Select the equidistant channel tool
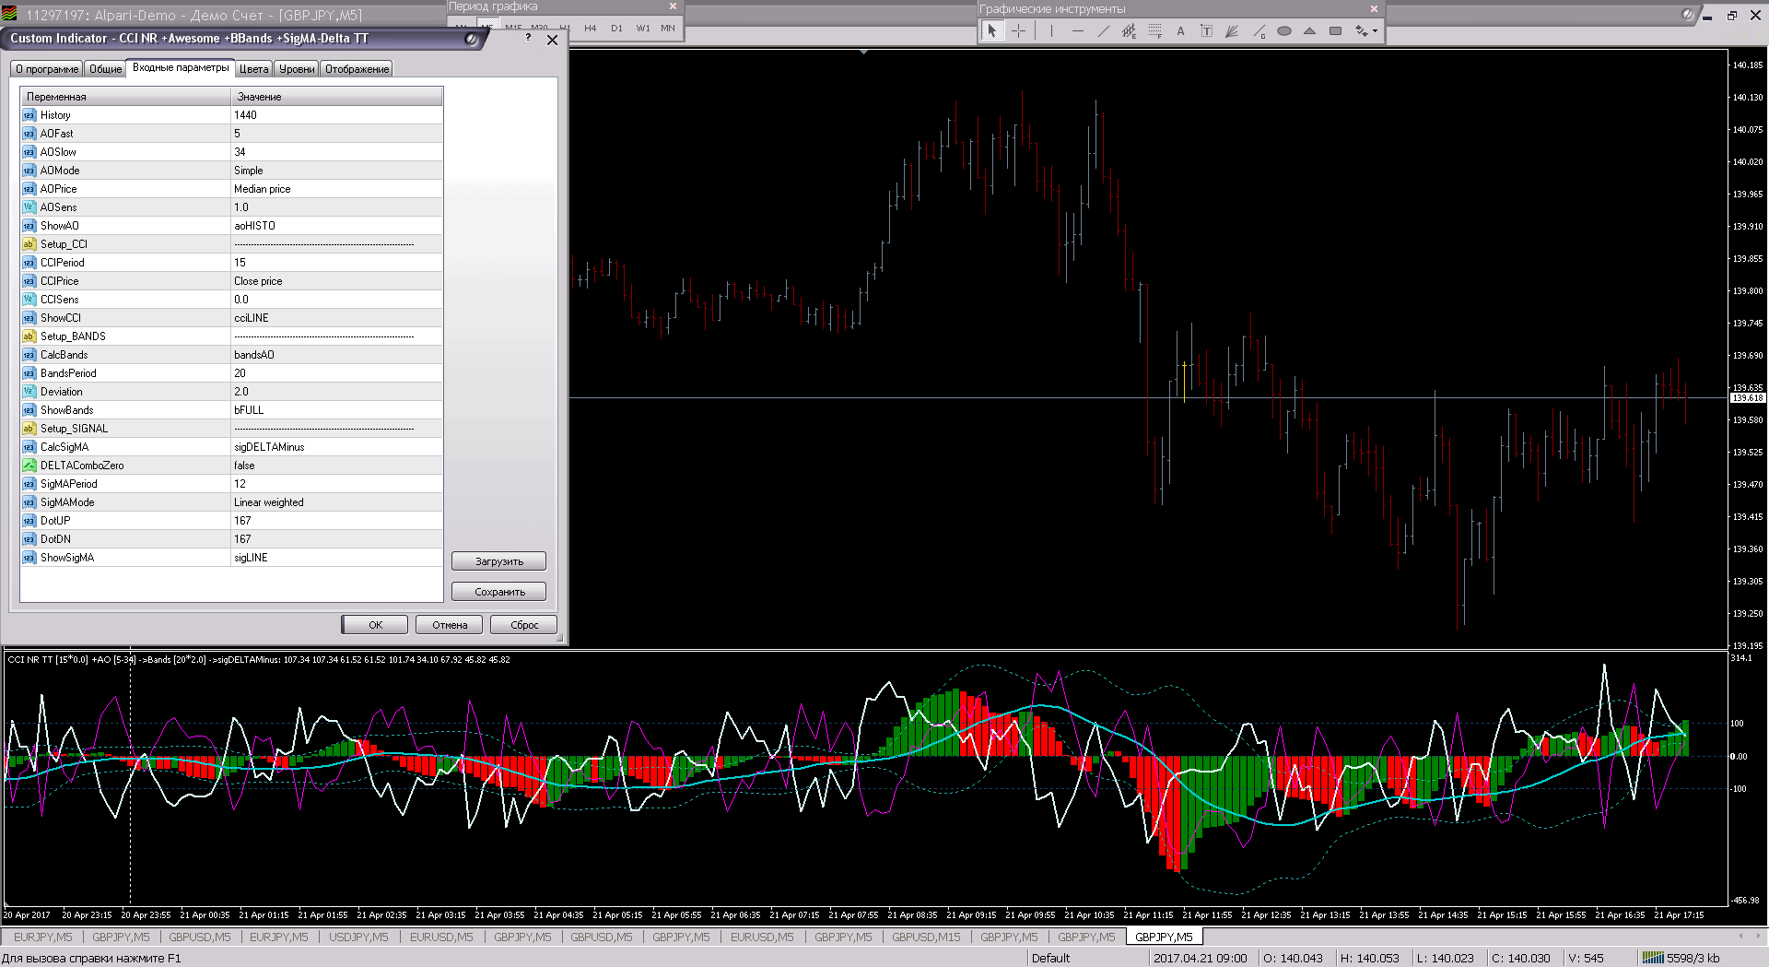This screenshot has height=967, width=1769. 1129,30
